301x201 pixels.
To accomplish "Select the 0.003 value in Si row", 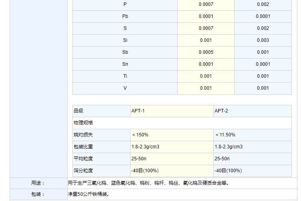I will click(263, 40).
